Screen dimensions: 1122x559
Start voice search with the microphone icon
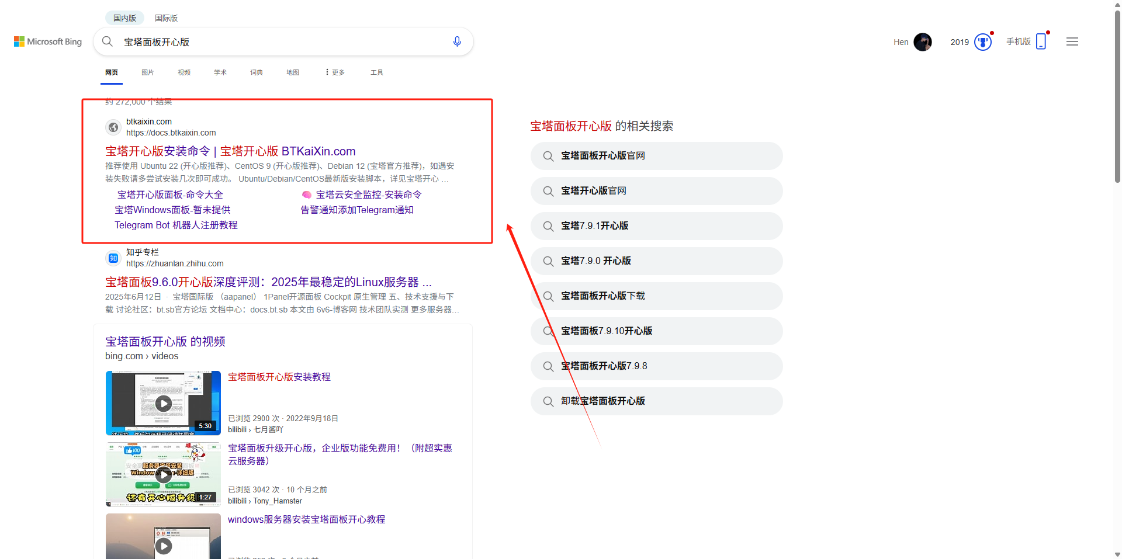[457, 41]
